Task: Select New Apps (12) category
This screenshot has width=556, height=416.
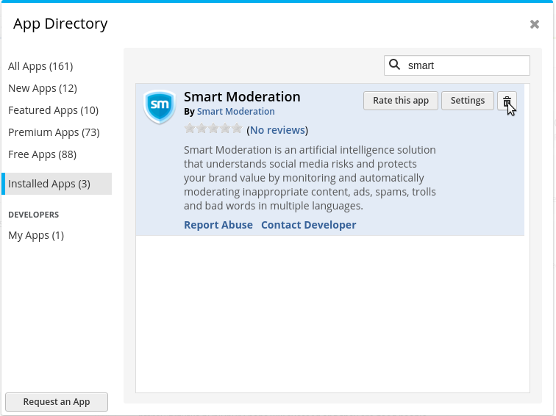Action: point(43,88)
